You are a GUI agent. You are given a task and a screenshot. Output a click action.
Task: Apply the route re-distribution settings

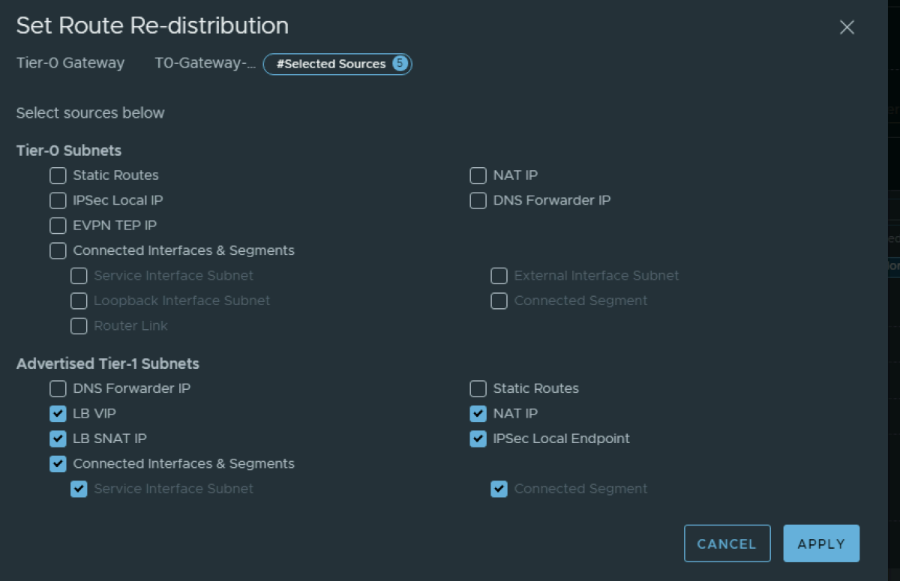[821, 543]
